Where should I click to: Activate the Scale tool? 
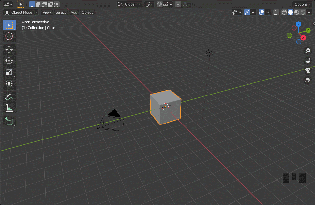[9, 72]
